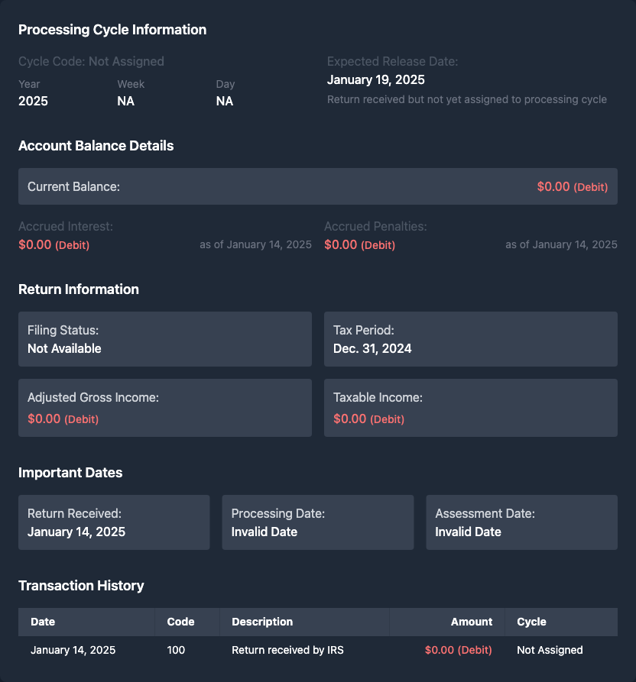Select the Filing Status card

point(164,339)
